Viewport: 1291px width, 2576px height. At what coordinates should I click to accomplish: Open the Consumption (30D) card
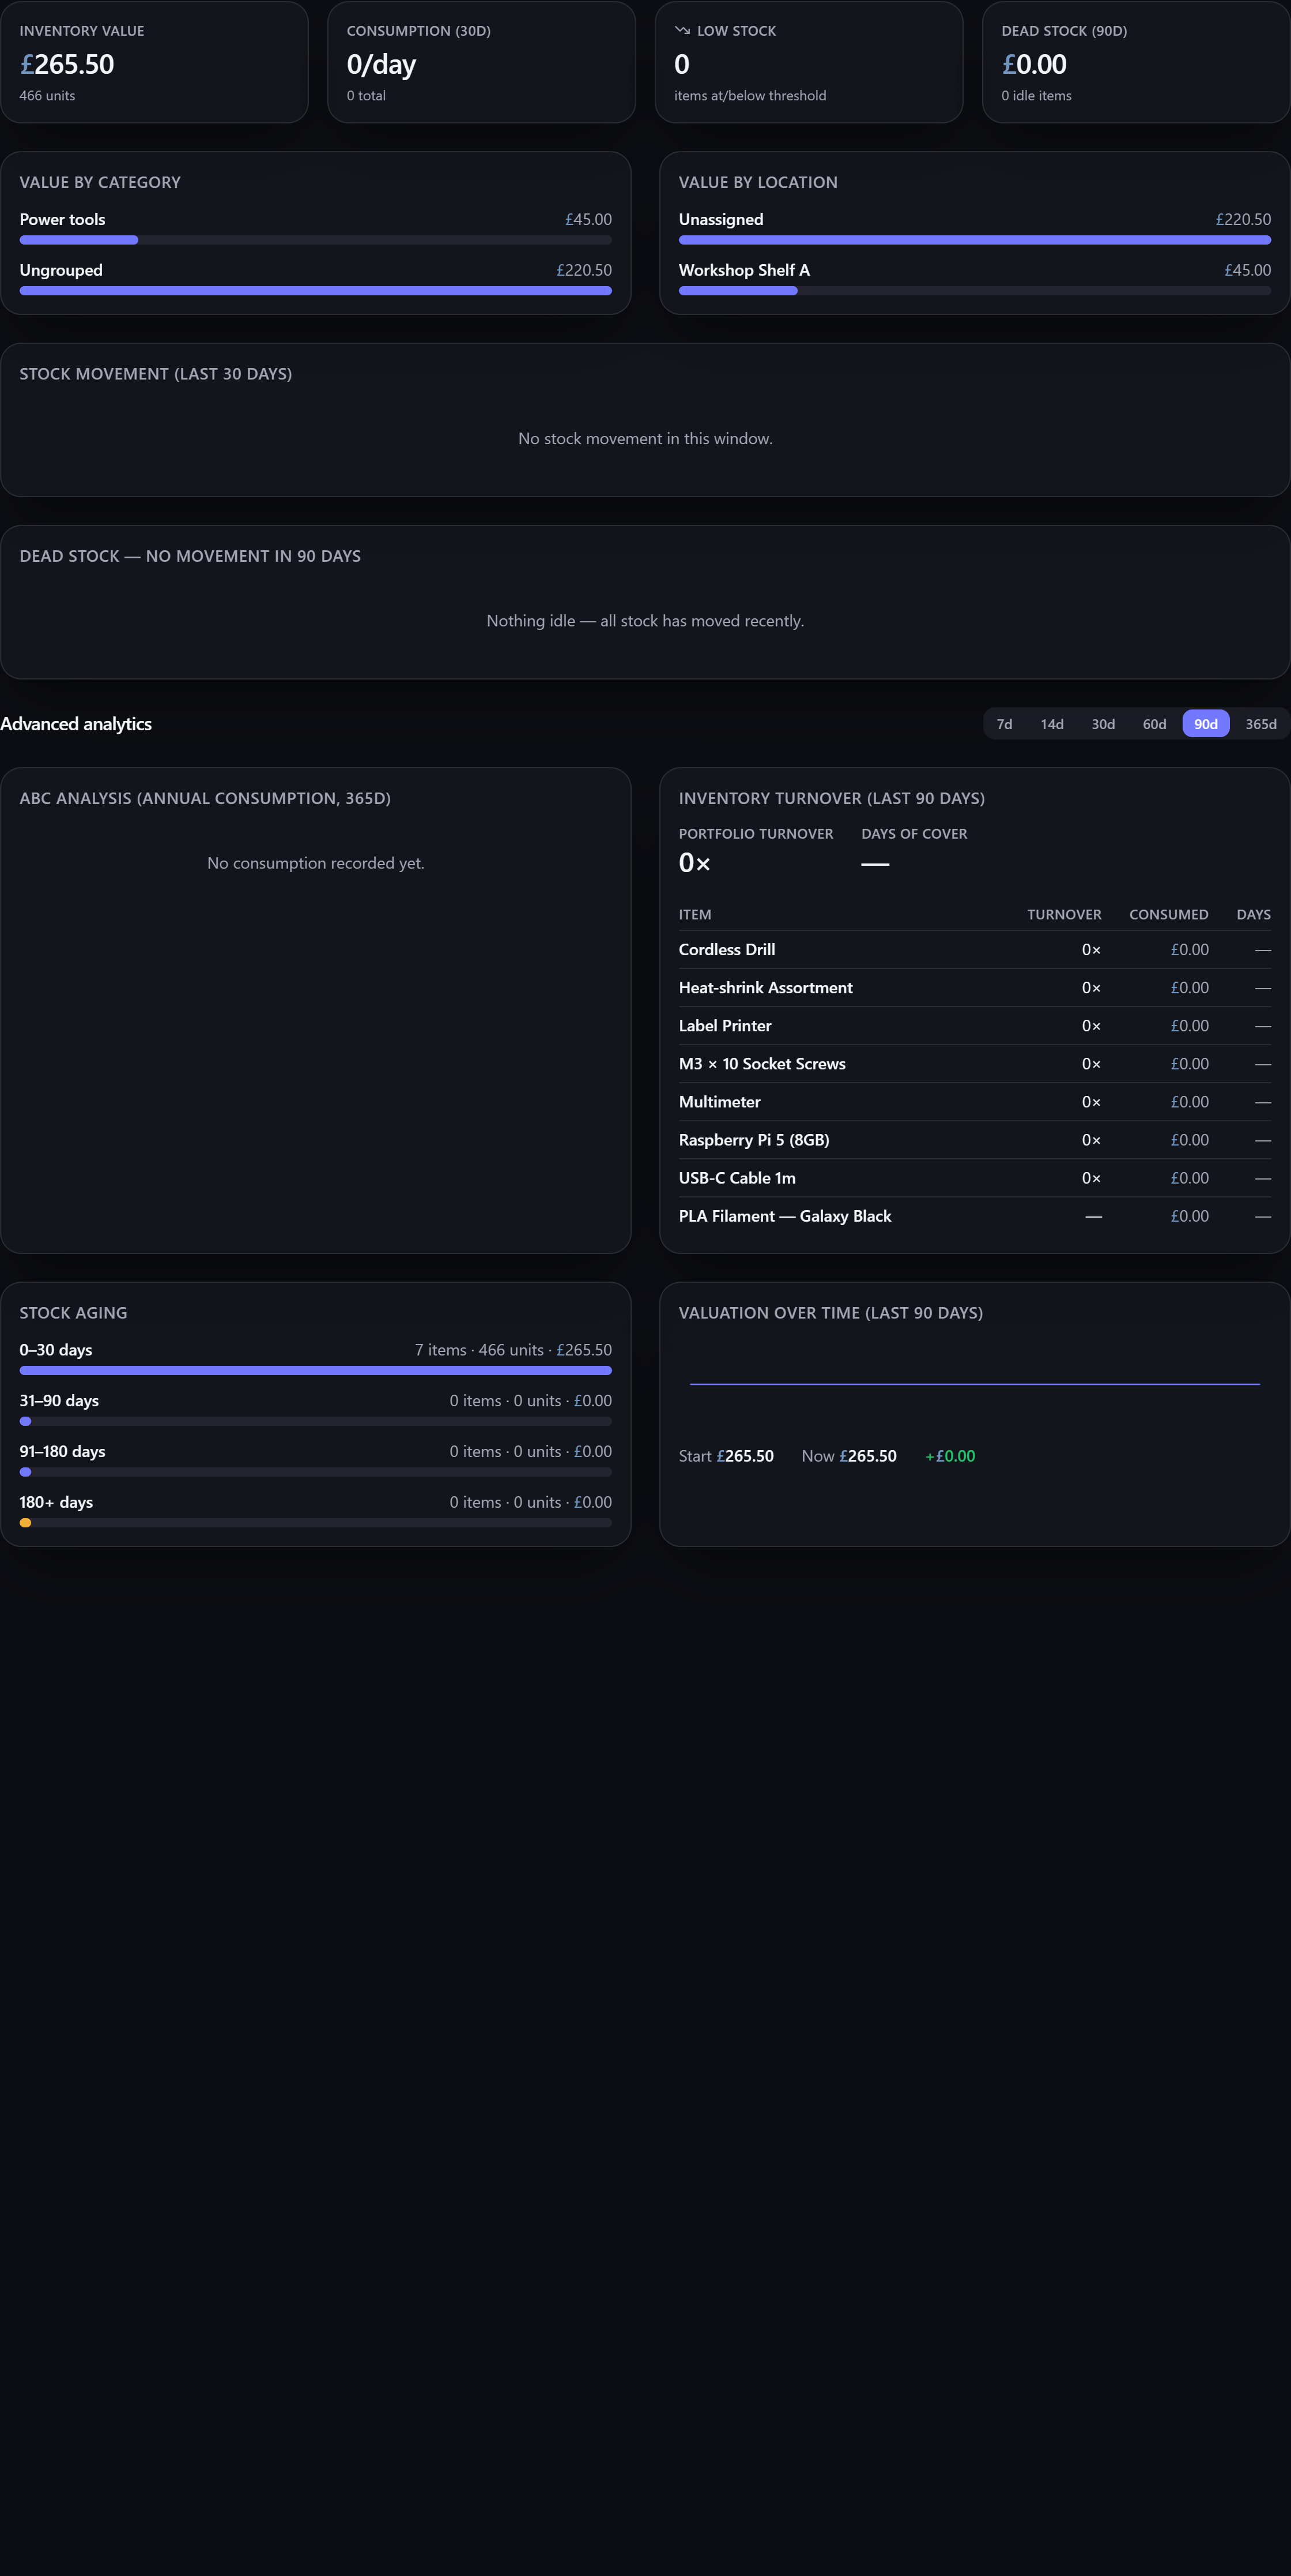[482, 62]
